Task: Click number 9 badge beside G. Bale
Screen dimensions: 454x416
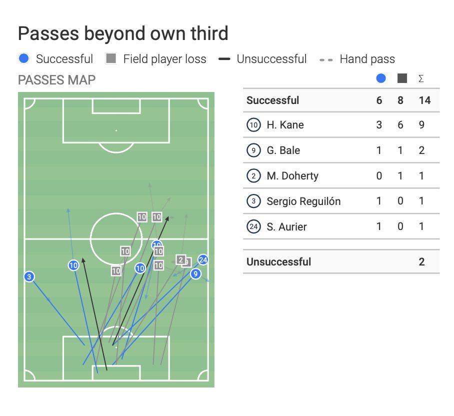Action: tap(253, 150)
